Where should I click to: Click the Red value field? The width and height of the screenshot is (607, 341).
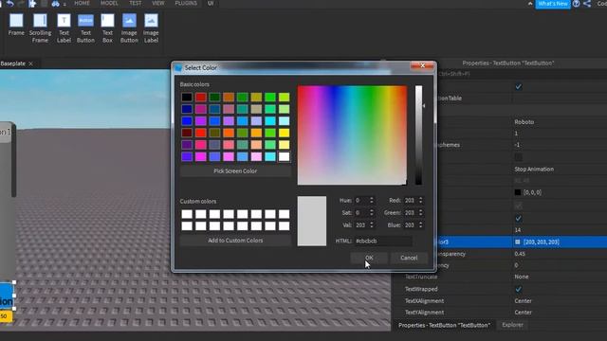pos(411,200)
